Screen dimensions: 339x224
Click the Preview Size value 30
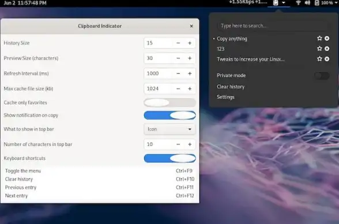(158, 58)
